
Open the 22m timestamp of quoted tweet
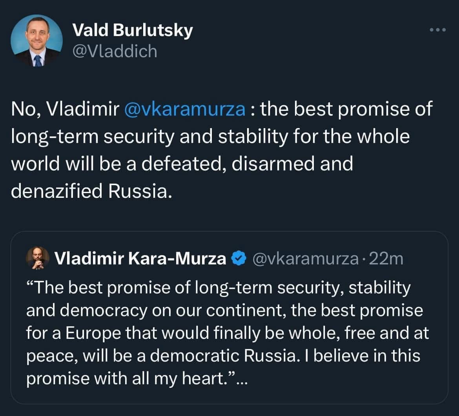point(386,259)
